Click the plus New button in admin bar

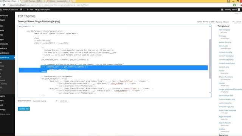pos(30,9)
